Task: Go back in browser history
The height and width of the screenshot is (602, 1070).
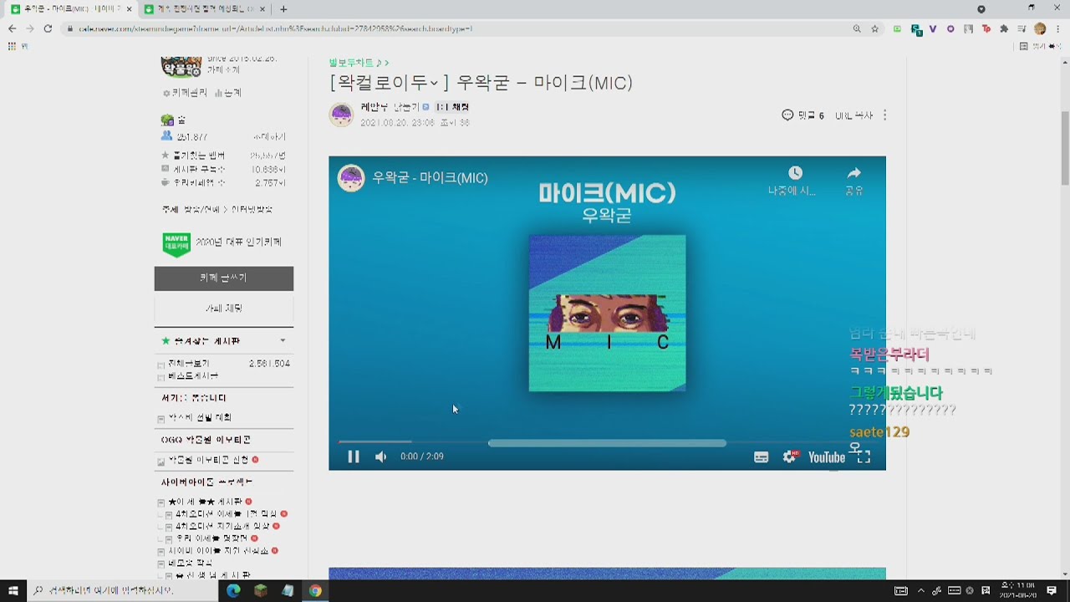Action: tap(12, 28)
